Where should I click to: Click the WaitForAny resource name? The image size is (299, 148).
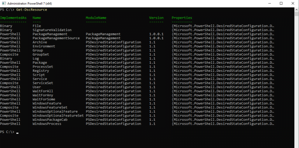pyautogui.click(x=43, y=95)
